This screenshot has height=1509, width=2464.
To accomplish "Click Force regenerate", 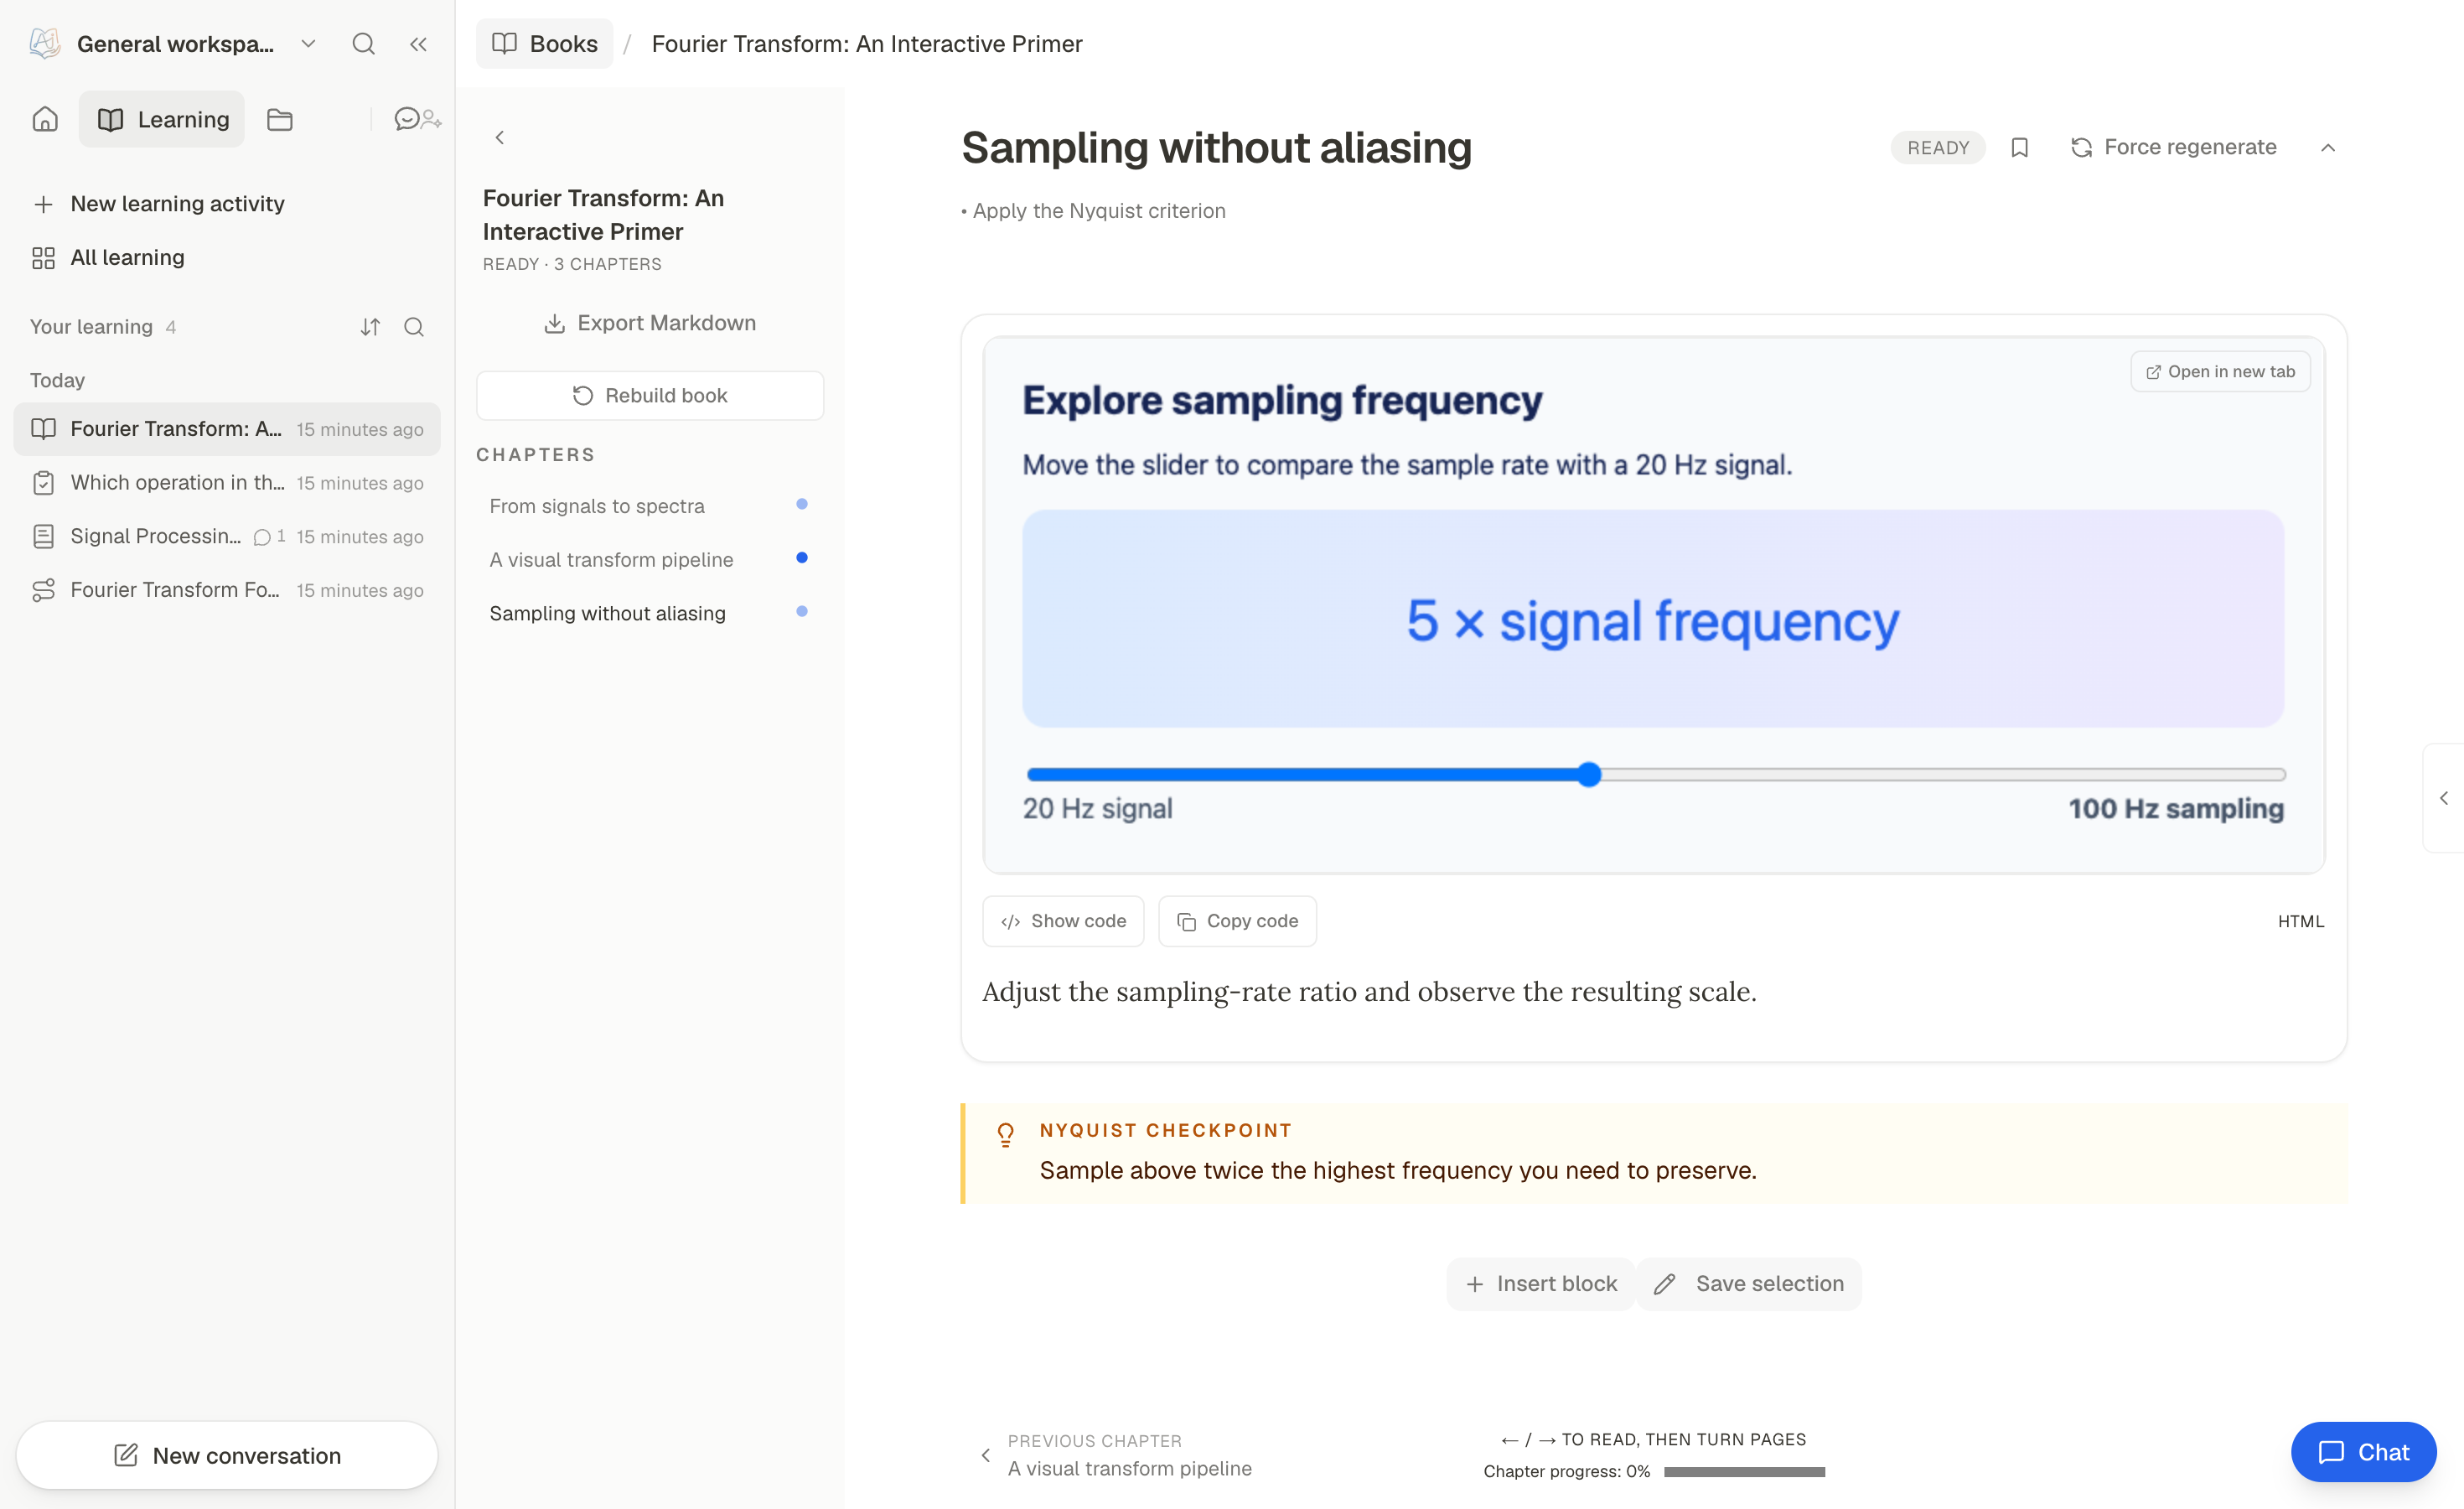I will (x=2173, y=148).
